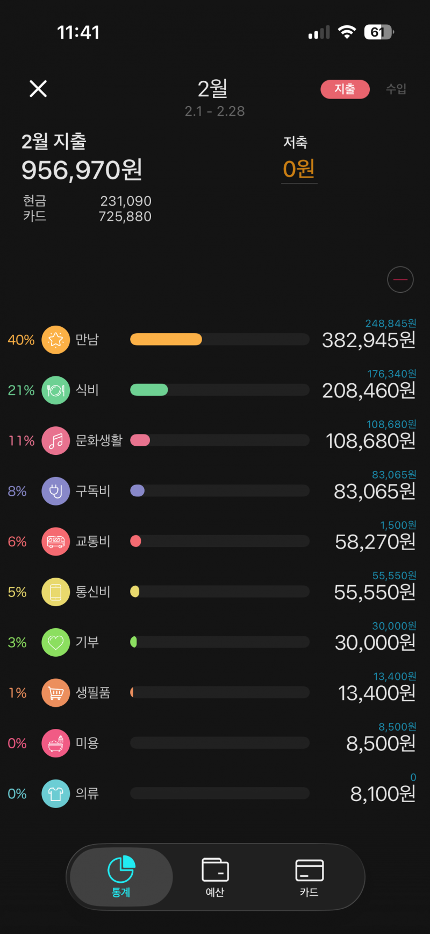
Task: Collapse chart with the red minus button
Action: click(400, 280)
